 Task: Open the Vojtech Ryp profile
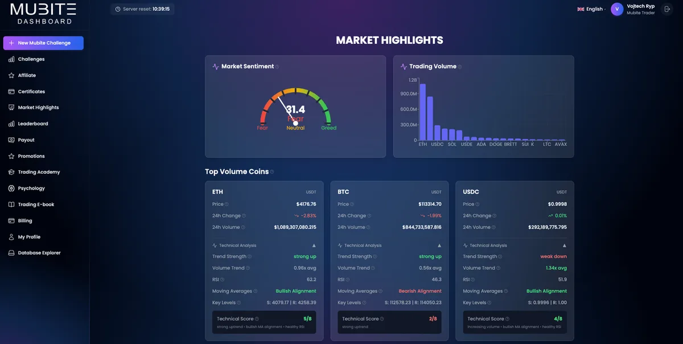point(632,8)
